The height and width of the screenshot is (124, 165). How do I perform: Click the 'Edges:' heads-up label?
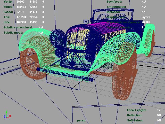tap(9, 7)
